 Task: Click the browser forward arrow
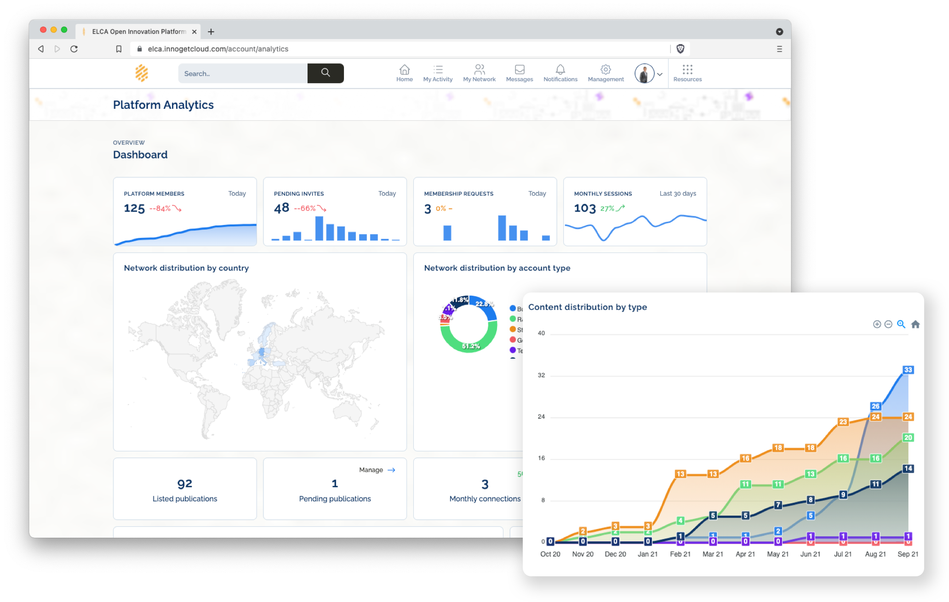[57, 49]
